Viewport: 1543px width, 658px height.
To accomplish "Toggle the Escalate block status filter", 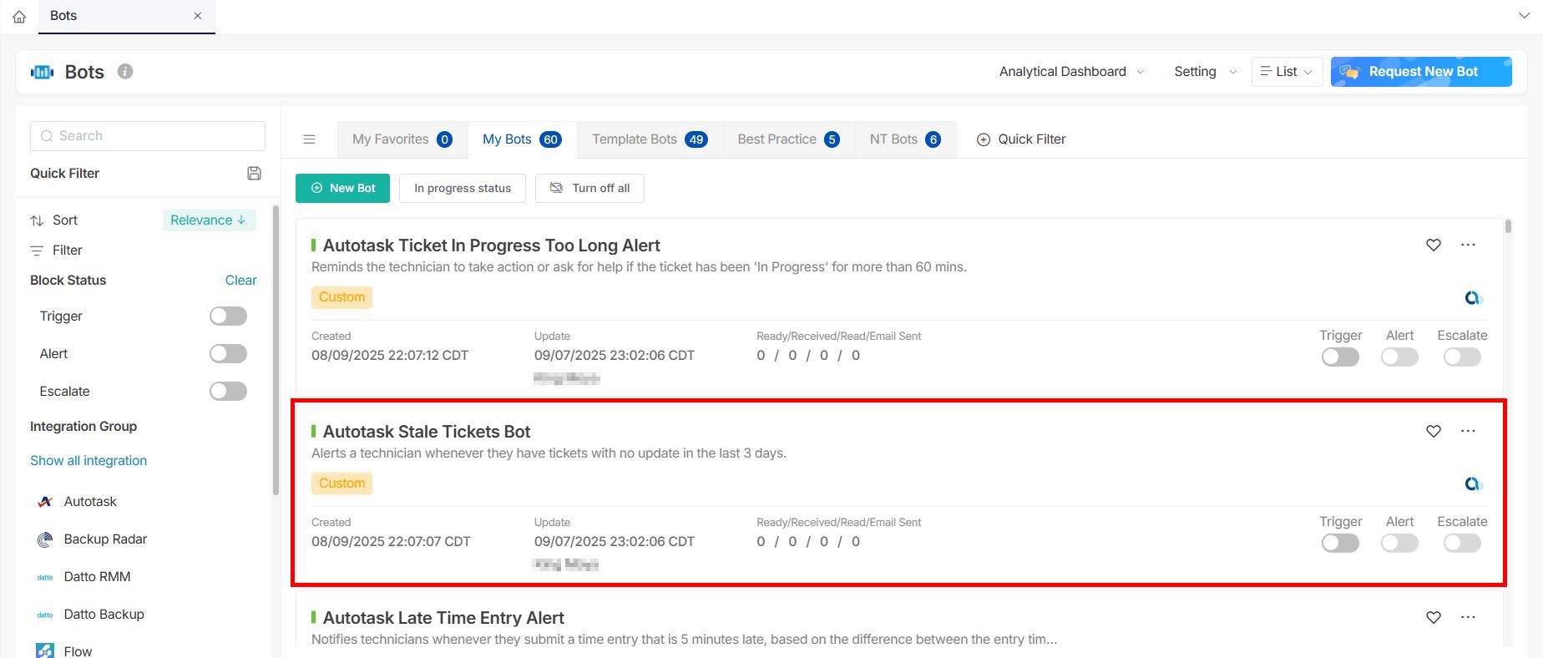I will 228,392.
